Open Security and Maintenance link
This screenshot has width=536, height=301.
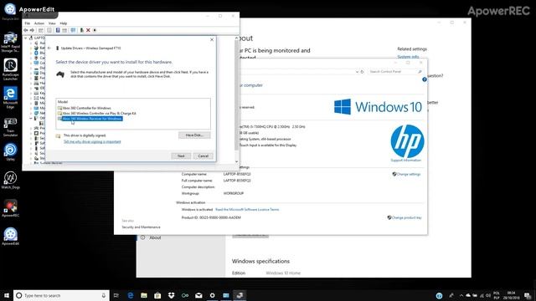point(141,227)
